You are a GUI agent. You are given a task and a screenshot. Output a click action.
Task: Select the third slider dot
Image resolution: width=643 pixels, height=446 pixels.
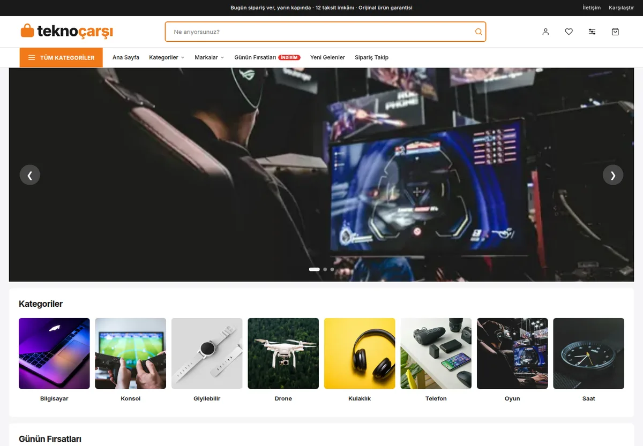(332, 269)
